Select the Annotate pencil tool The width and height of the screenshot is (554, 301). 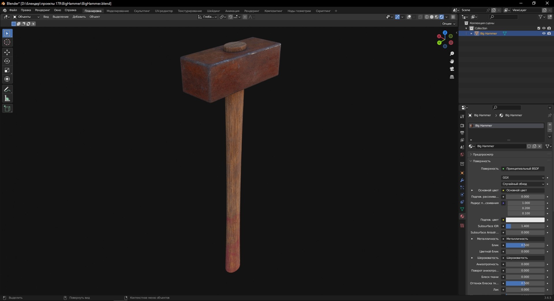click(x=7, y=89)
